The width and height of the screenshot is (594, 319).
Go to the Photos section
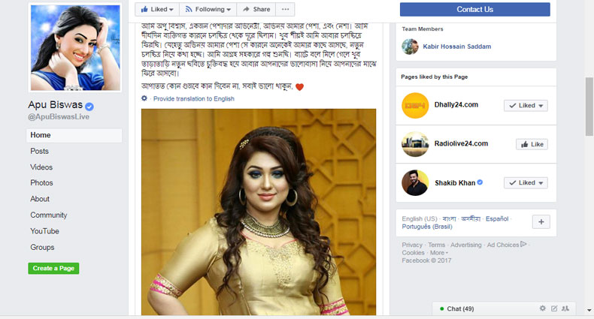pos(41,182)
